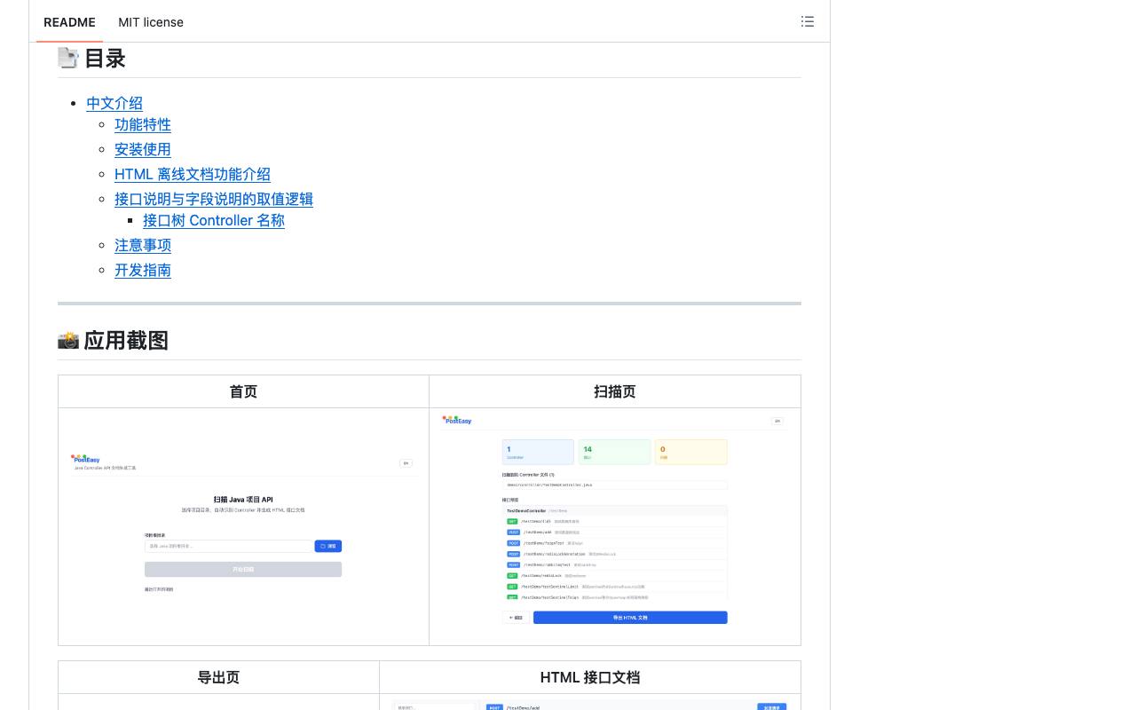1136x710 pixels.
Task: Click the 应用截图 heading
Action: [126, 341]
